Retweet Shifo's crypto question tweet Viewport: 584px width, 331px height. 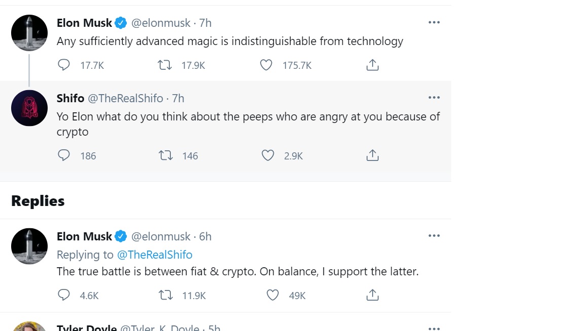click(x=166, y=155)
